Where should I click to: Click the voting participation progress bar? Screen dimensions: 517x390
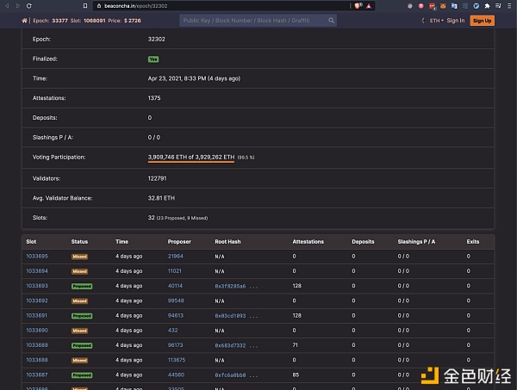pos(190,162)
